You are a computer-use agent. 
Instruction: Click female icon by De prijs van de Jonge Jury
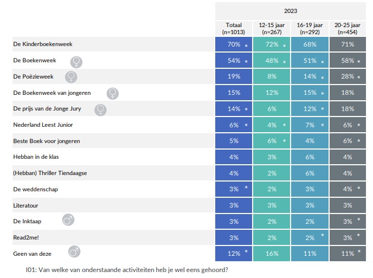(x=100, y=109)
